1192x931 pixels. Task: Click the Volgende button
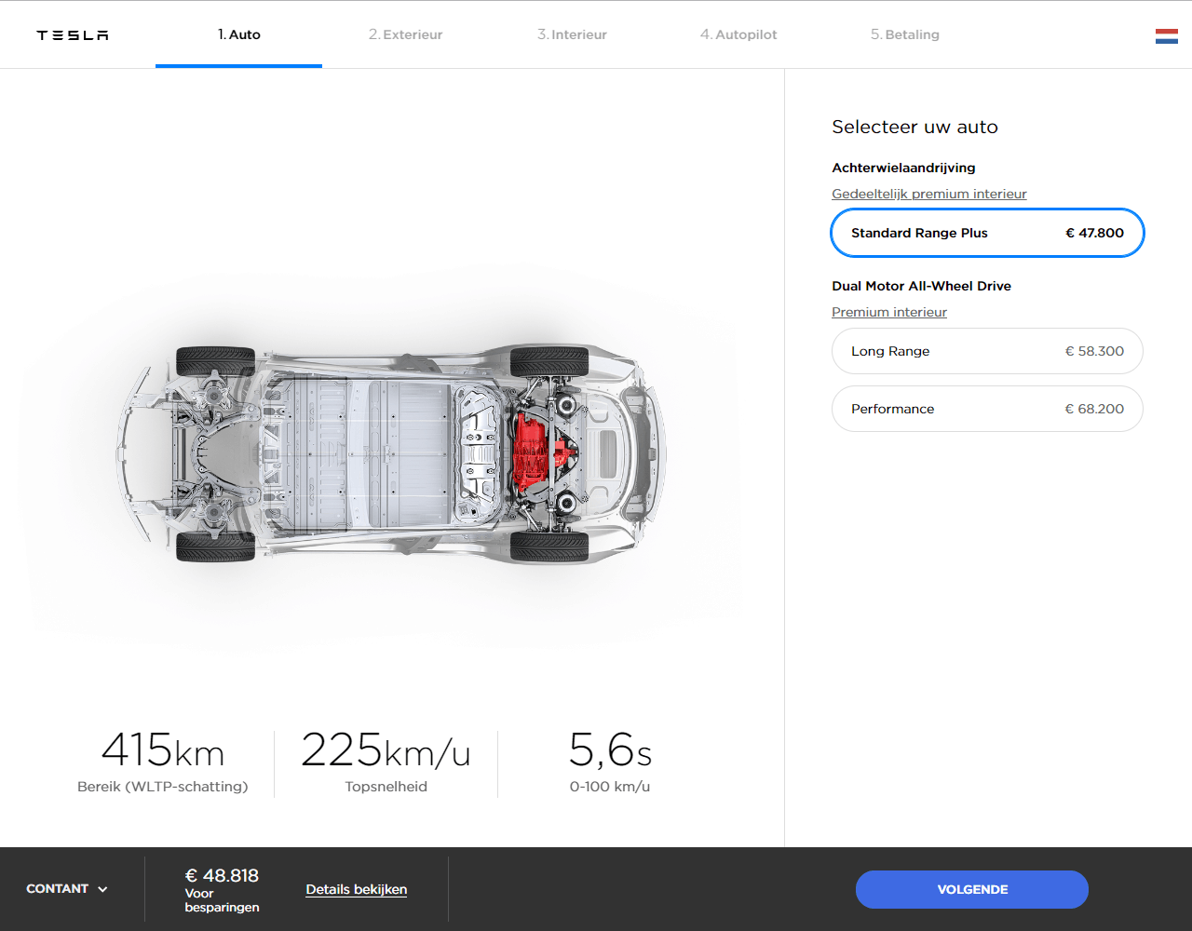(972, 889)
